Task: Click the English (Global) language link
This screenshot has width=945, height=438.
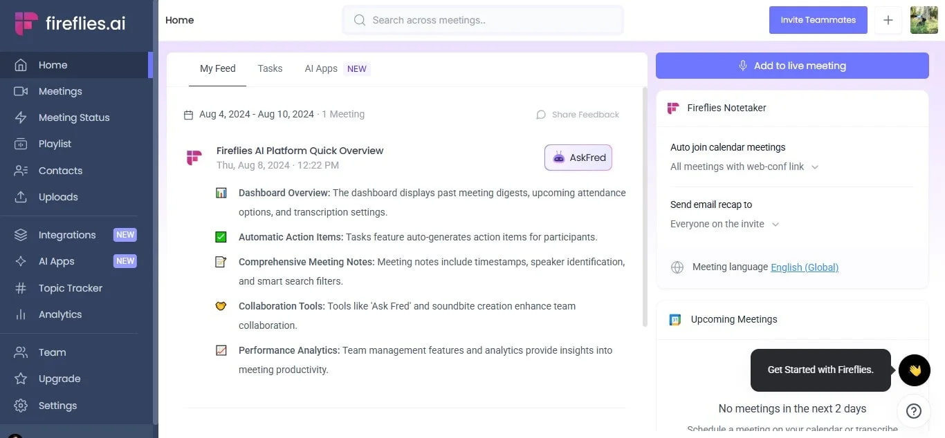Action: pyautogui.click(x=805, y=267)
